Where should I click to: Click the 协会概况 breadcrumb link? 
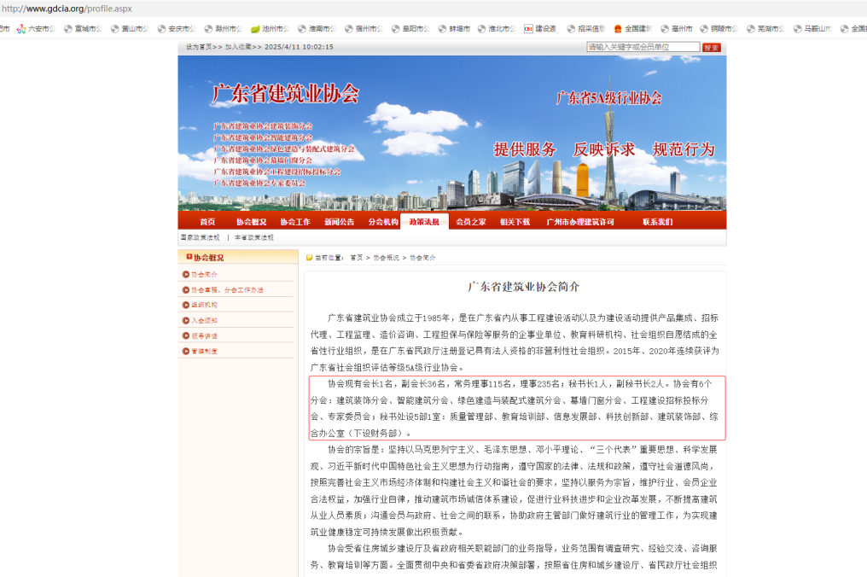385,257
